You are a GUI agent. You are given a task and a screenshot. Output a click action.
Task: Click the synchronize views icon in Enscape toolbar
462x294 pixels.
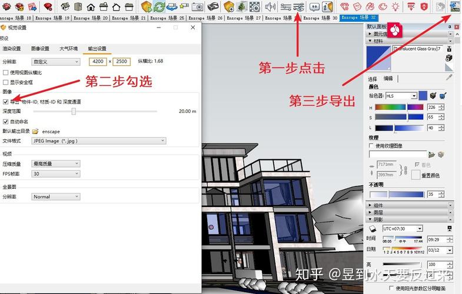click(x=172, y=6)
